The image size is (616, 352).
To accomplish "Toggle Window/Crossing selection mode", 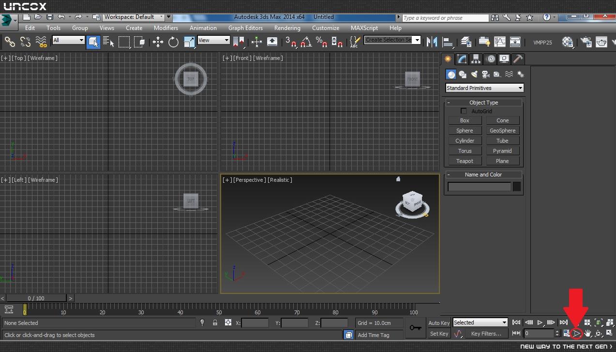I will [x=140, y=42].
